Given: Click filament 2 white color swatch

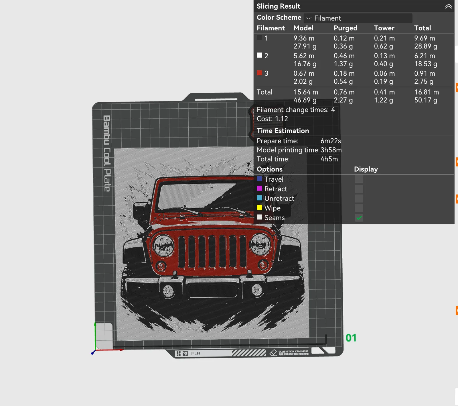Looking at the screenshot, I should (260, 55).
